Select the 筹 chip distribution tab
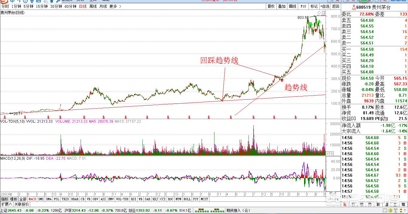The image size is (408, 214). 403,204
